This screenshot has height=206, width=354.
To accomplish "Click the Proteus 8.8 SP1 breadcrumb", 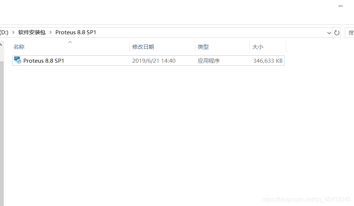I will (x=76, y=32).
